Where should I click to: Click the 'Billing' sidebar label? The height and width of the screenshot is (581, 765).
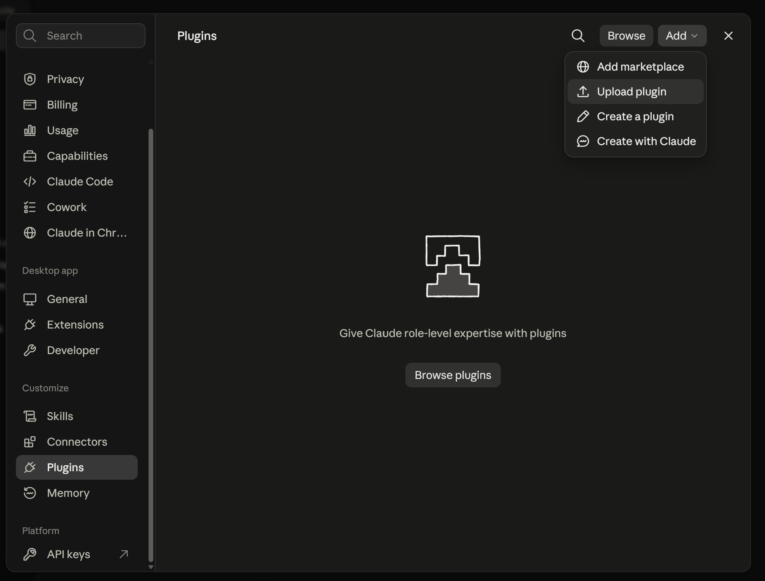pyautogui.click(x=62, y=105)
